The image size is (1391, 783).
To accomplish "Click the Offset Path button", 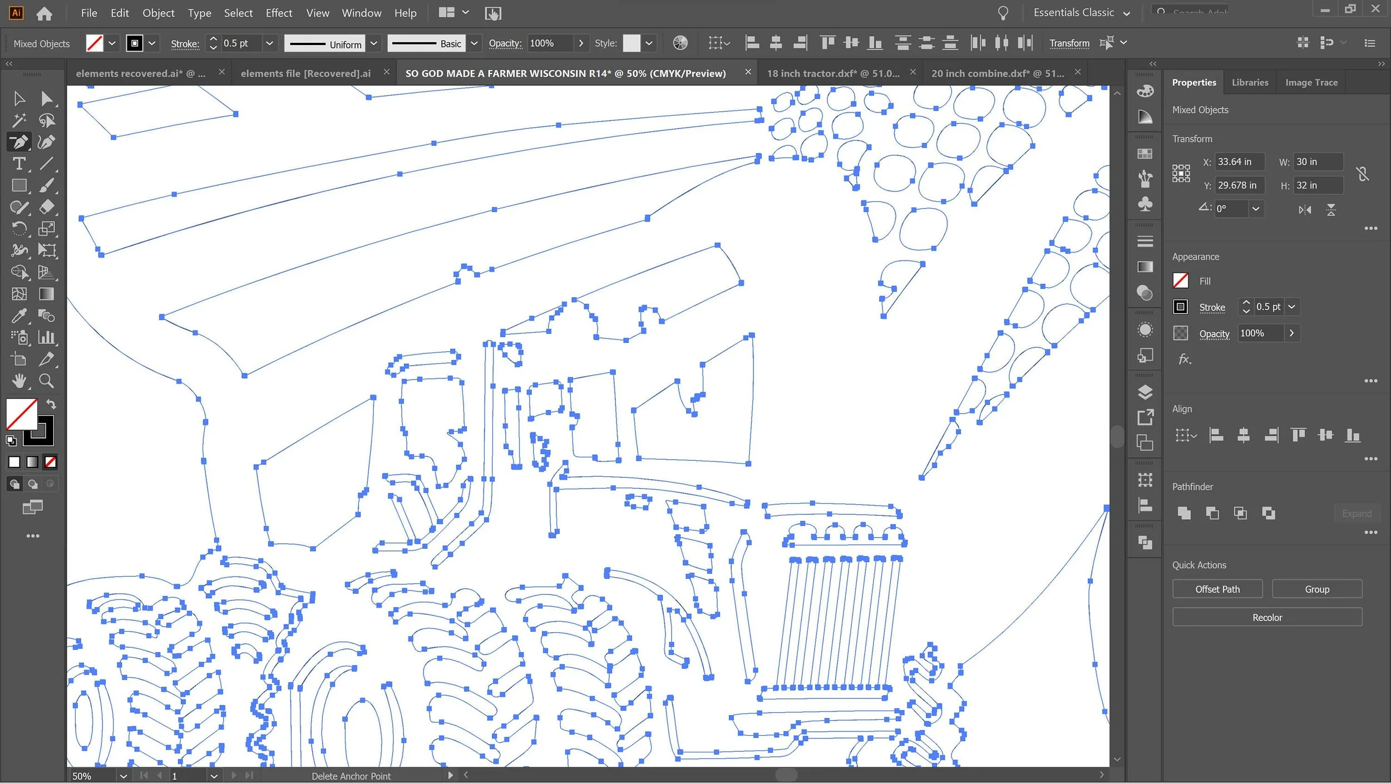I will pos(1217,589).
